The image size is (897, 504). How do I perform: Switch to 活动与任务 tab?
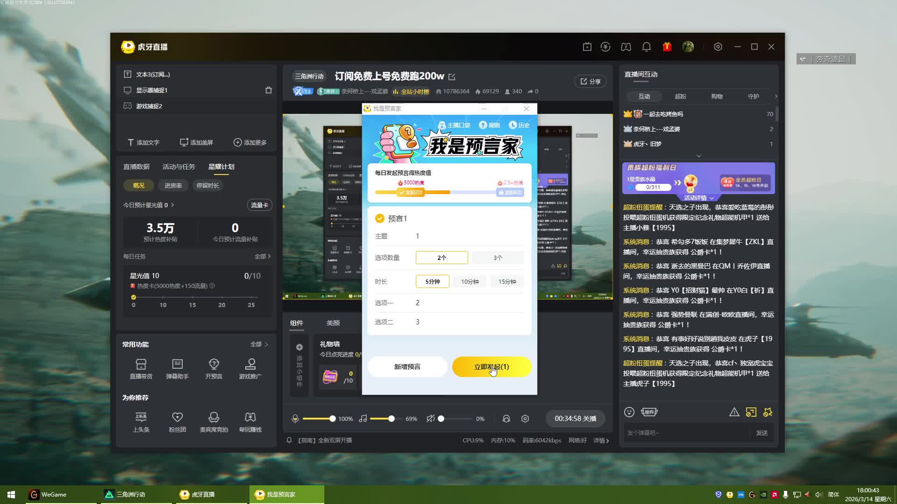click(x=178, y=167)
